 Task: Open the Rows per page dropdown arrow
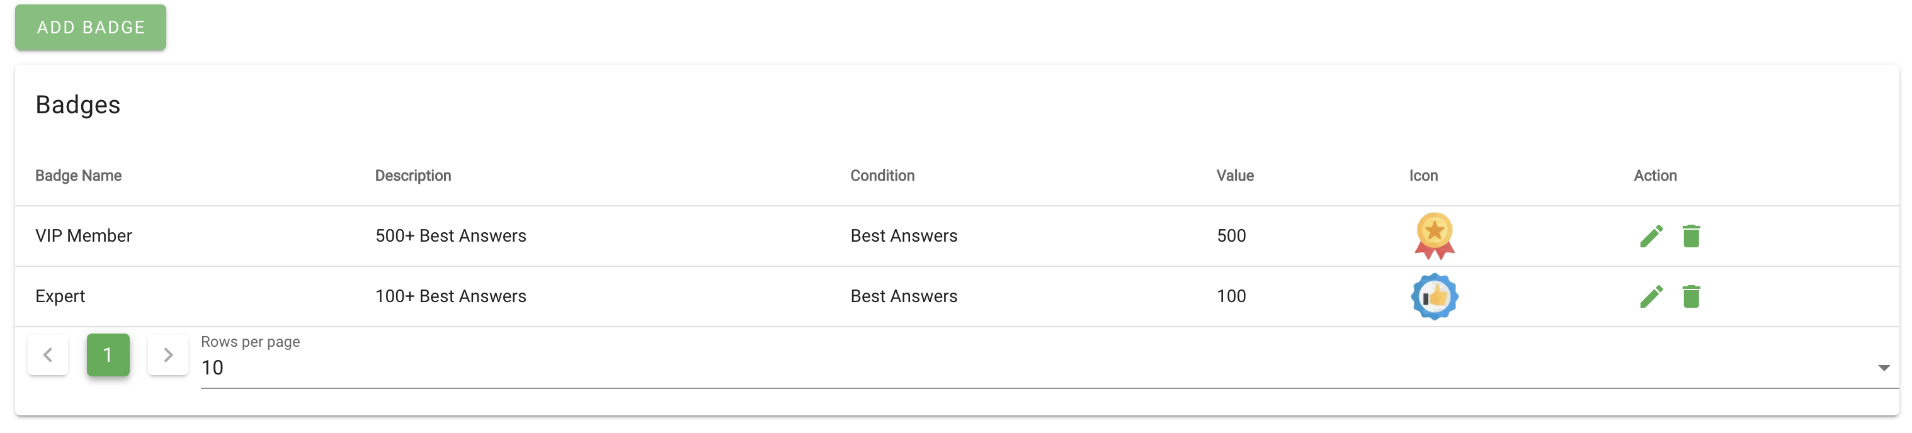tap(1883, 368)
